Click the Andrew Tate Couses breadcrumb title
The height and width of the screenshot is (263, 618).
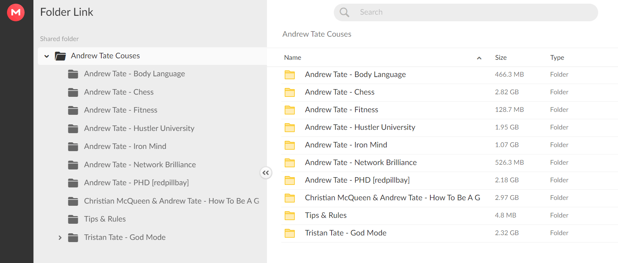point(317,34)
